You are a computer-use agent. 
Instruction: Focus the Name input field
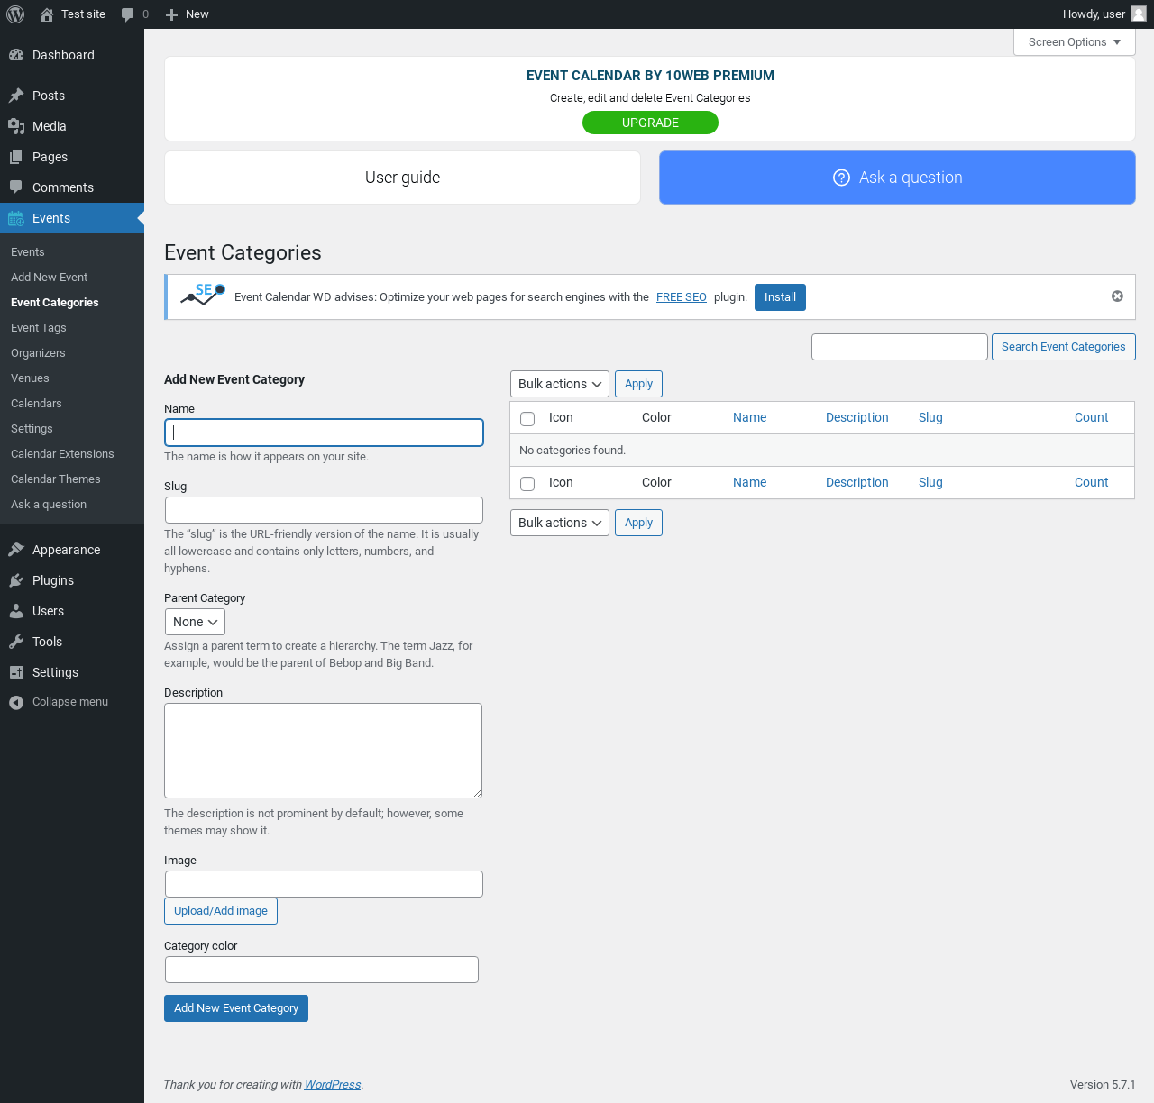324,433
